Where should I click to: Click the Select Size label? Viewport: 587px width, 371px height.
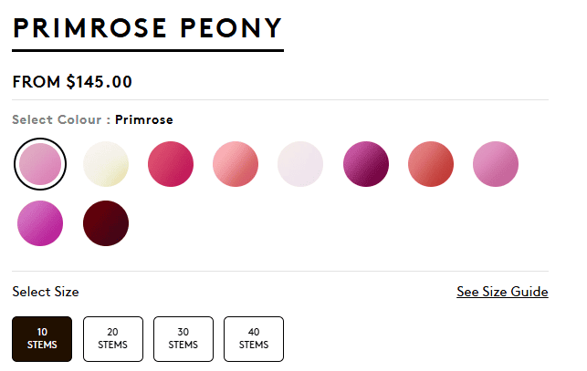pos(46,292)
